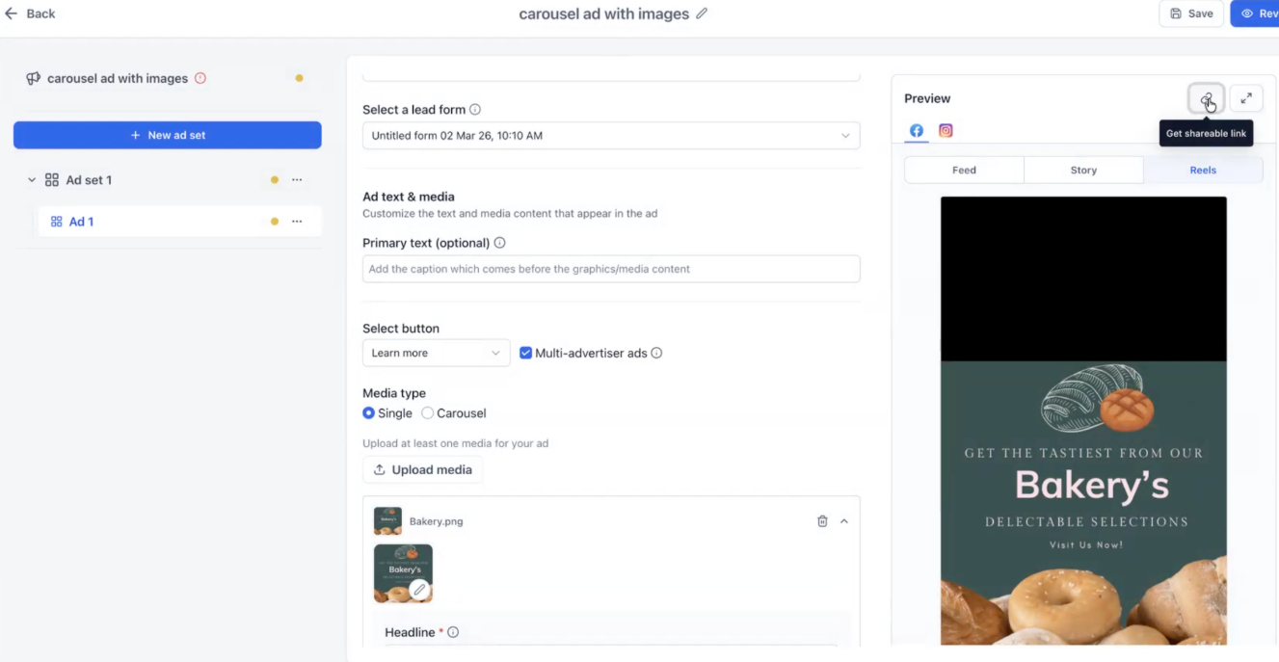Click the pencil icon beside the ad title

pos(702,14)
